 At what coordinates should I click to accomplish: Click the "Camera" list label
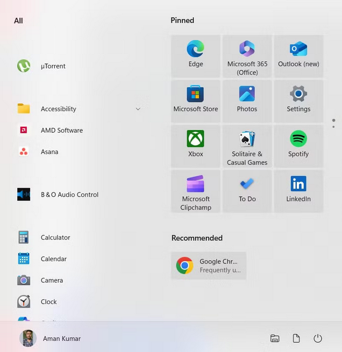[52, 280]
